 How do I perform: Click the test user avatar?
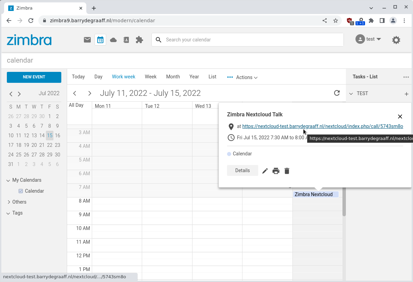click(x=360, y=39)
